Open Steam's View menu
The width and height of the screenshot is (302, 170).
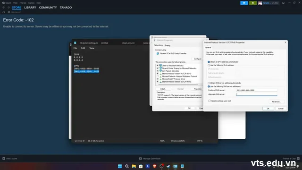[15, 3]
